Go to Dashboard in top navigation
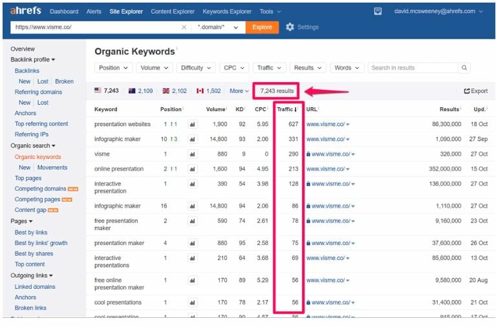496x327 pixels. click(x=64, y=12)
